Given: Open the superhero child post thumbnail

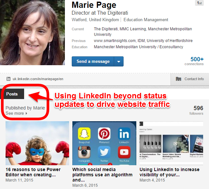Looking at the screenshot, I should (x=37, y=143).
